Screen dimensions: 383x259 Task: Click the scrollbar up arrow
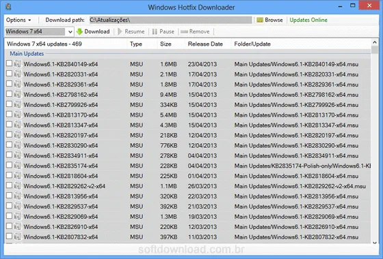pos(375,42)
